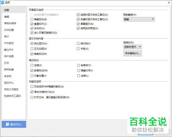
Task: Click the 字体替换(O)... button
Action: 132,53
